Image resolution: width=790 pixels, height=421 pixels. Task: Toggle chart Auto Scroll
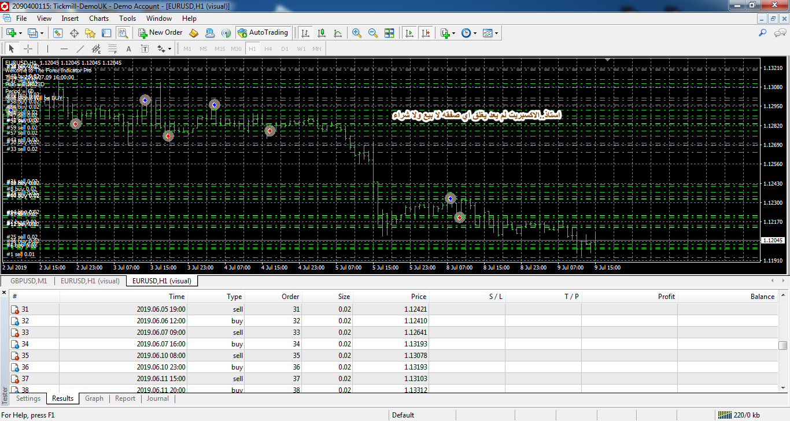click(409, 33)
